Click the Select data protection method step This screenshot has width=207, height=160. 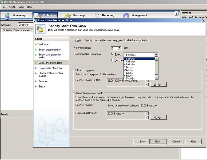(x=50, y=56)
